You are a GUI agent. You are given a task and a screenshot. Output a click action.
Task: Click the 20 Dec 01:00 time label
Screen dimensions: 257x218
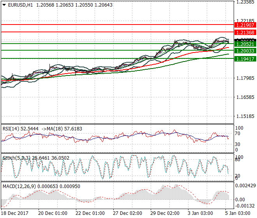(x=53, y=213)
